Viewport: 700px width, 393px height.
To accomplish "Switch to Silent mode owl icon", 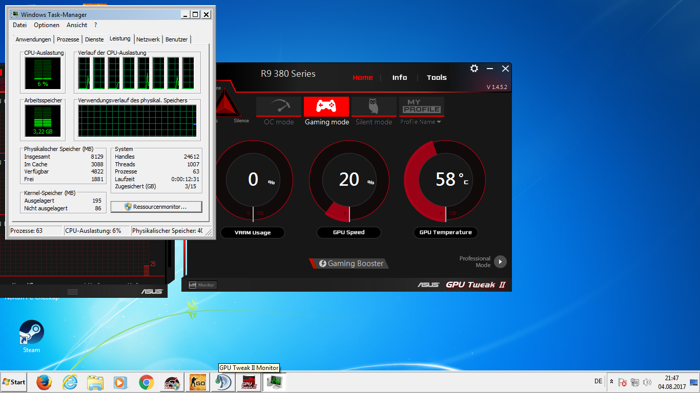I will (x=374, y=106).
